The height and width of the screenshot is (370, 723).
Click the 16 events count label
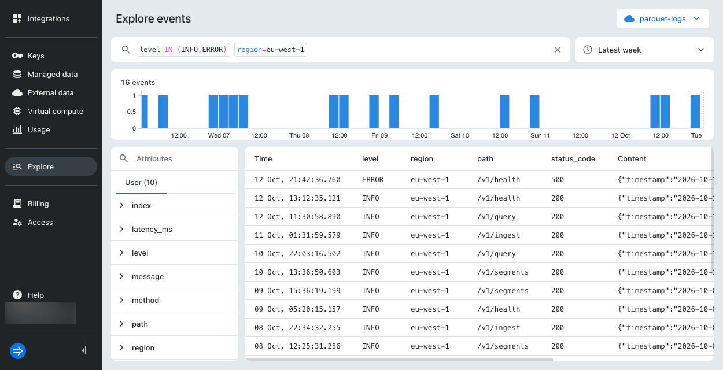coord(138,82)
